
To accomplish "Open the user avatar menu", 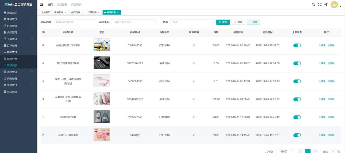I will 334,5.
